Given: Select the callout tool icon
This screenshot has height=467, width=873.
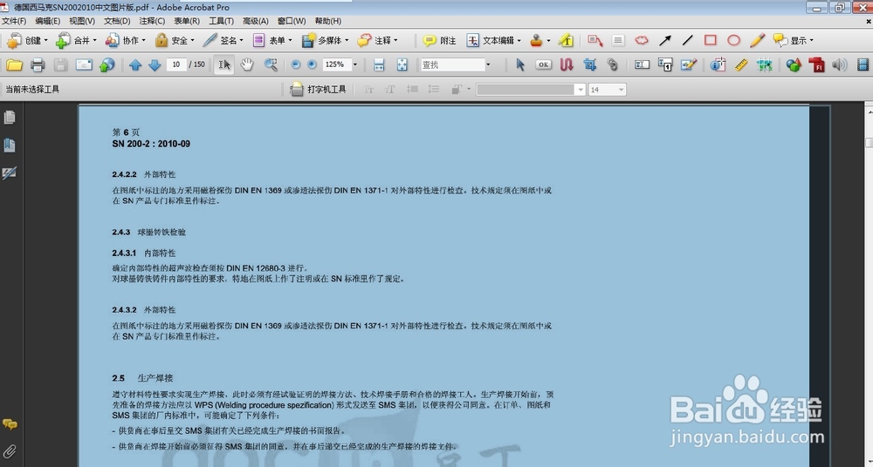Looking at the screenshot, I should click(595, 41).
